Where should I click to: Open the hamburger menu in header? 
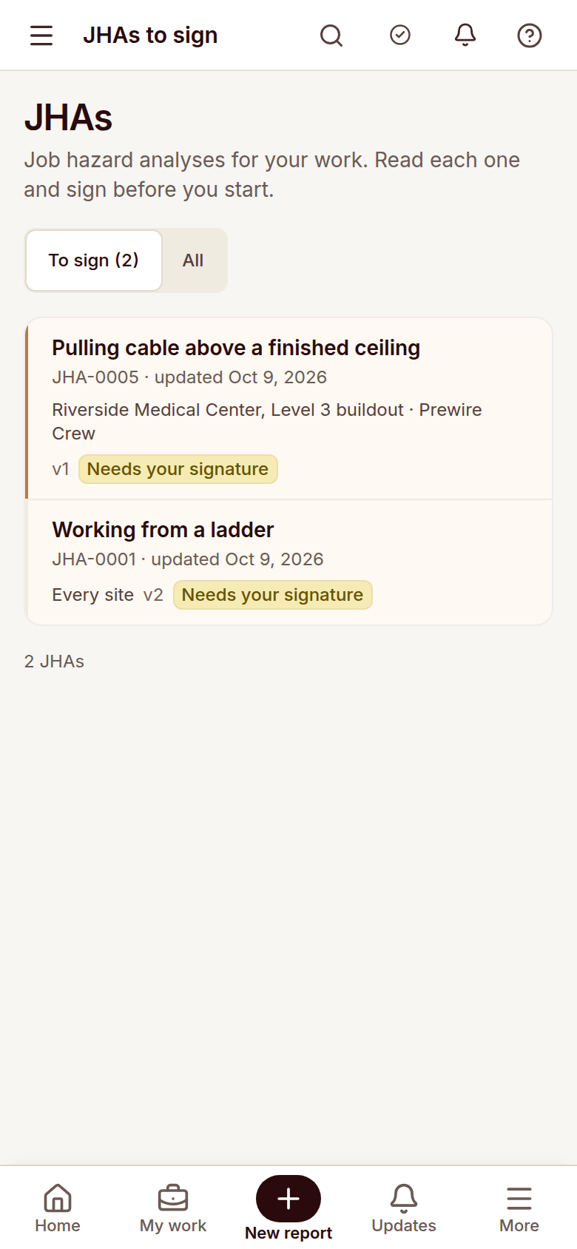41,36
